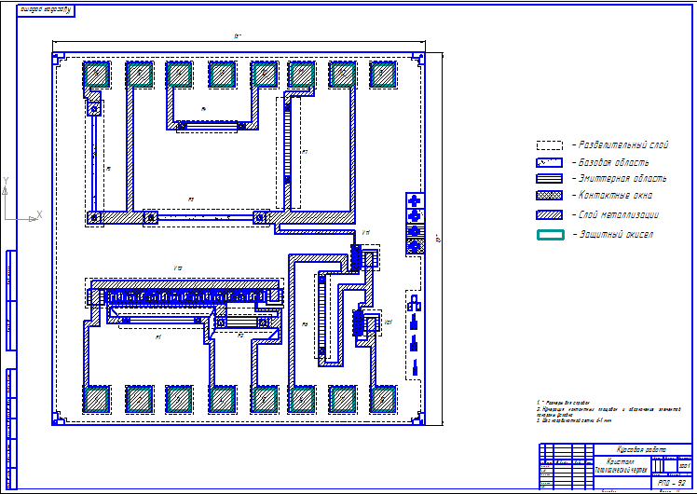Viewport: 697px width, 494px height.
Task: Click the bottom-left contact pad of the crystal
Action: tap(97, 399)
